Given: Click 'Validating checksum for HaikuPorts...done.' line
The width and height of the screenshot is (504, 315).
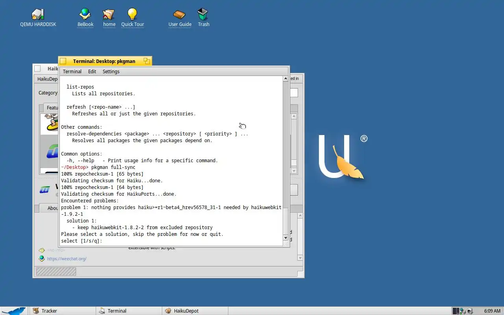Looking at the screenshot, I should (x=119, y=194).
